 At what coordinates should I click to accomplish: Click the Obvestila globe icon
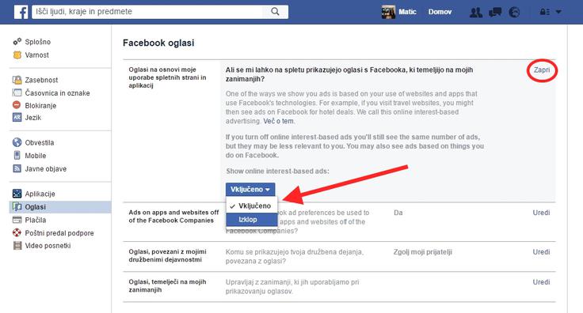tap(17, 142)
